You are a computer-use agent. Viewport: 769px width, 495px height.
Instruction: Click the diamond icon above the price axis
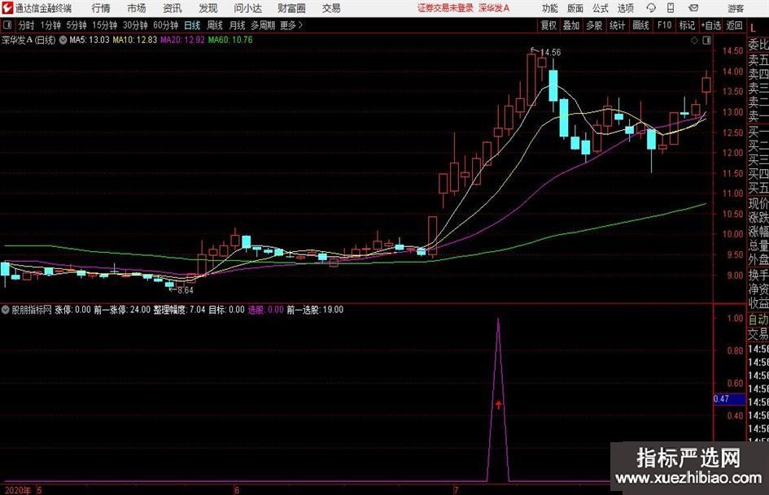coord(694,41)
